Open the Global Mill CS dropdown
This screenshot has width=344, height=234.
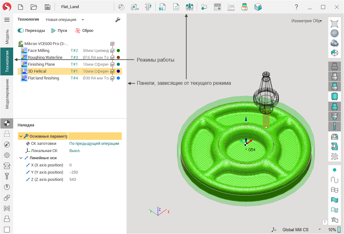point(320,230)
